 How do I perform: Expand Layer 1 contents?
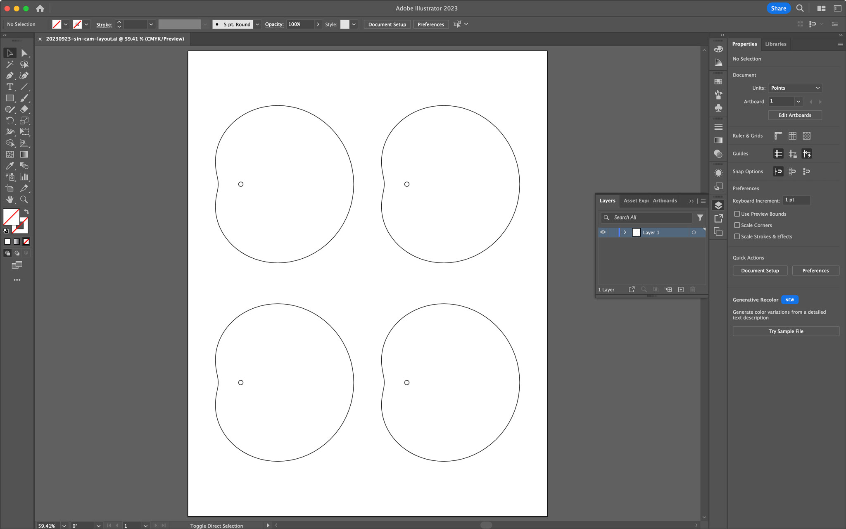pos(625,232)
